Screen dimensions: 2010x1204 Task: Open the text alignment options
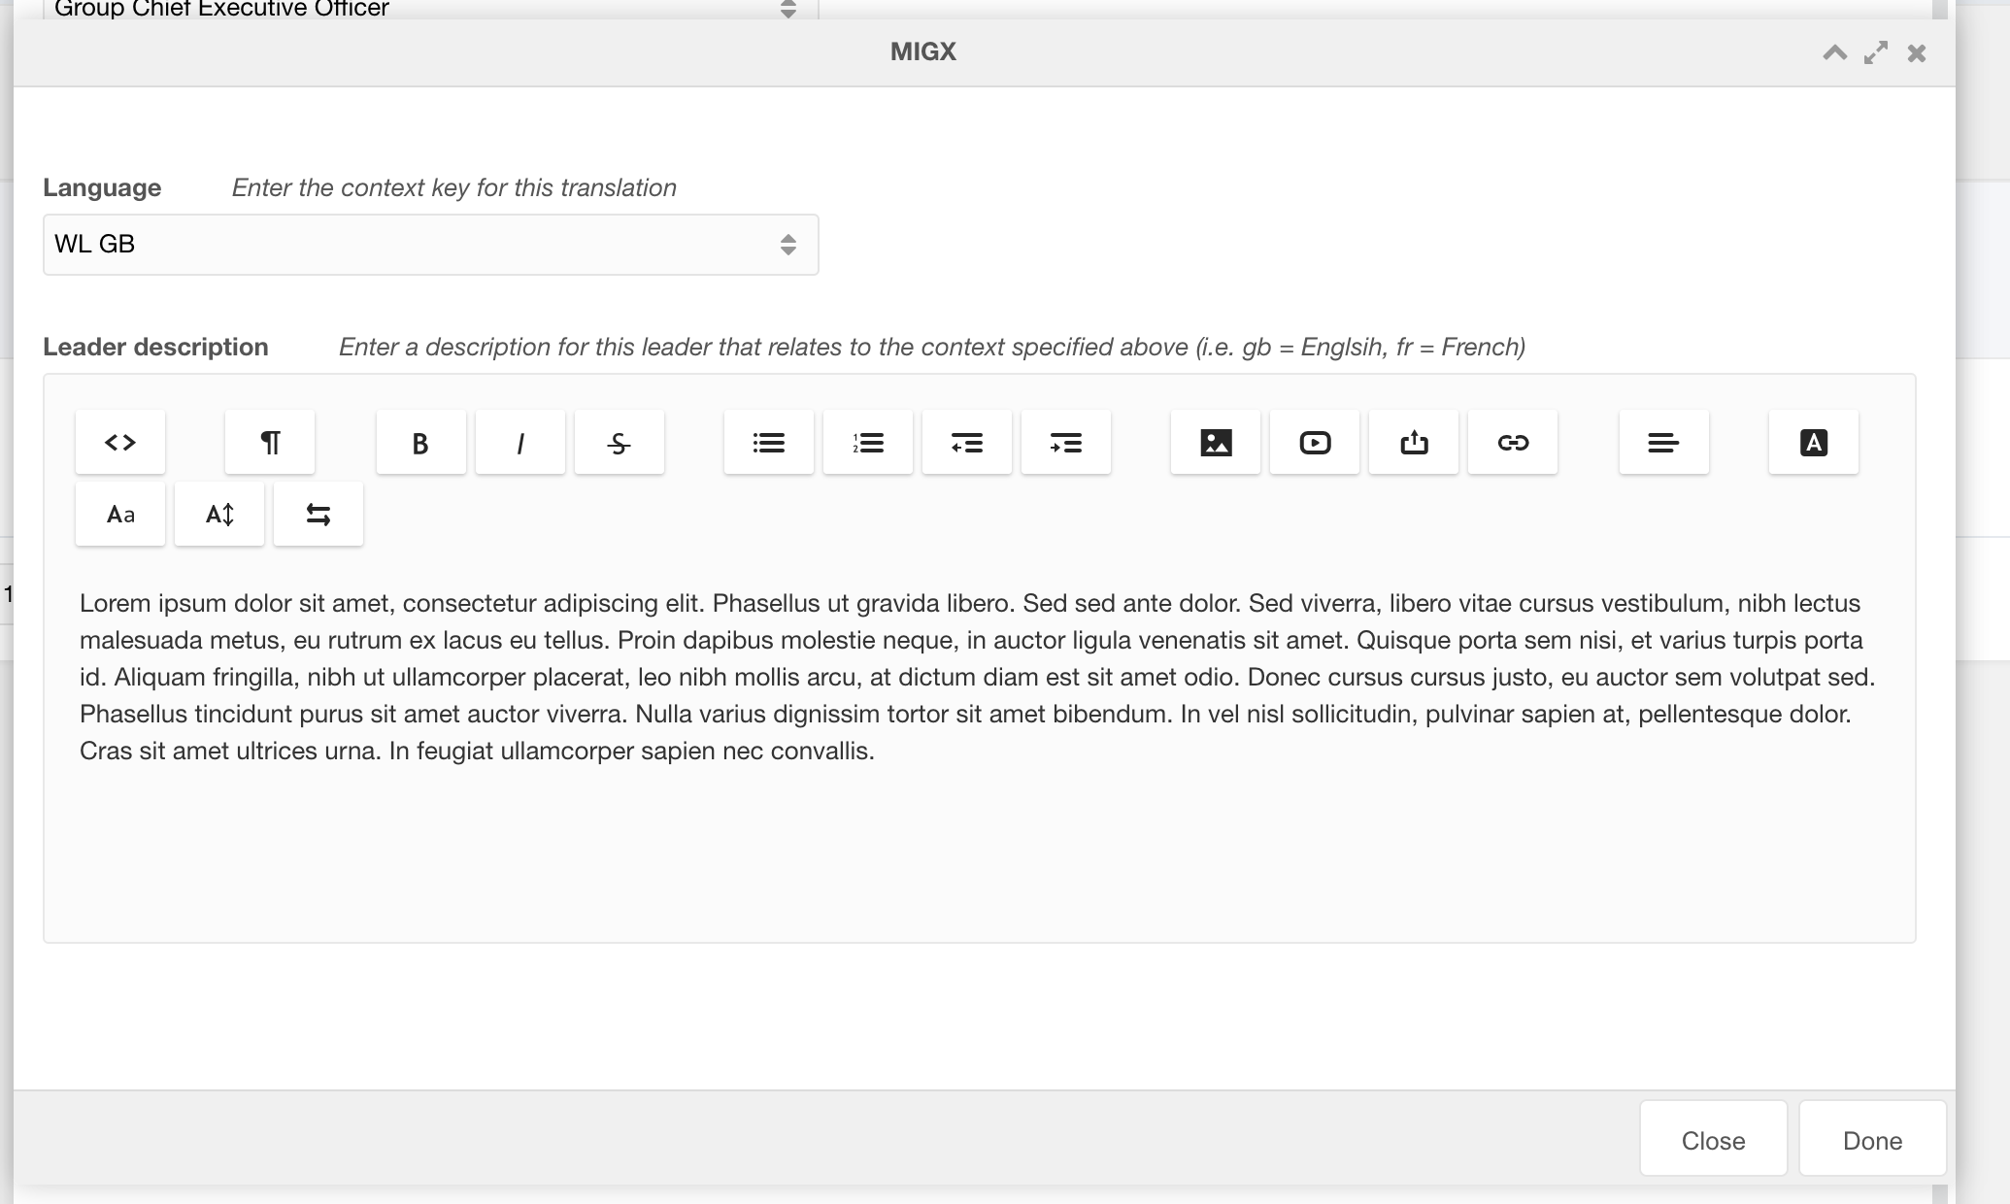1664,443
